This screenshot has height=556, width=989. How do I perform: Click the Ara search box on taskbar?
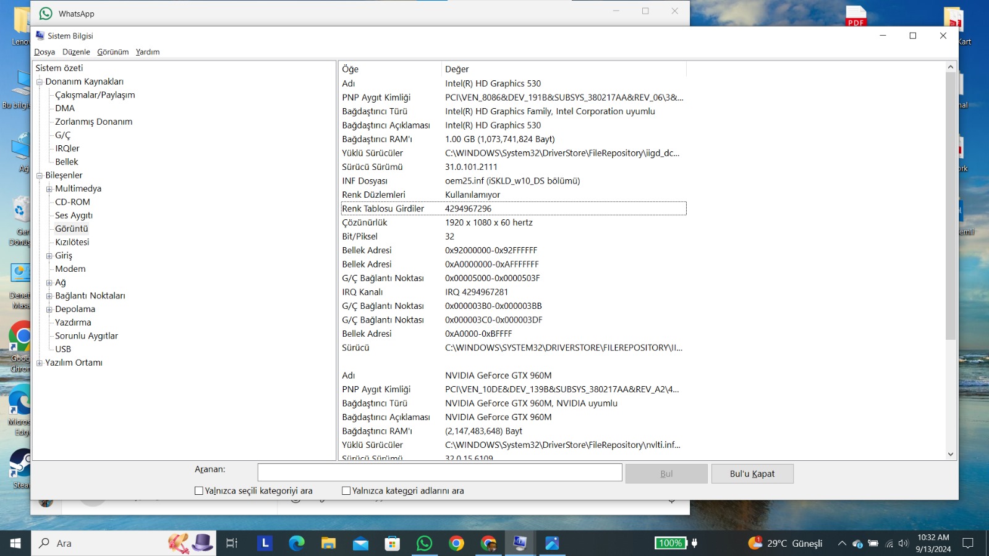click(124, 543)
